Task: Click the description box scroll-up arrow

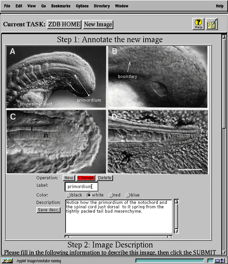Action: point(176,202)
